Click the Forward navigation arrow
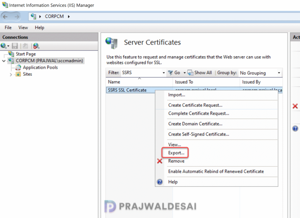The image size is (300, 218). (17, 17)
